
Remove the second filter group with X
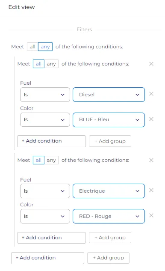(151, 160)
